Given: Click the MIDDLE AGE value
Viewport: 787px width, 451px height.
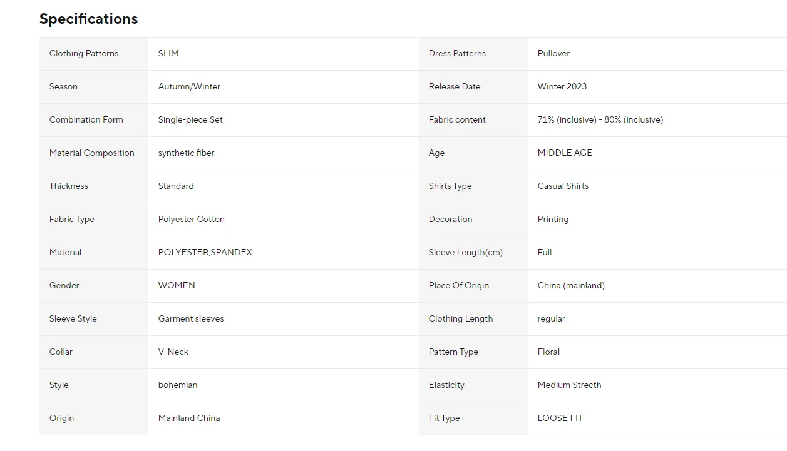Looking at the screenshot, I should pyautogui.click(x=564, y=153).
